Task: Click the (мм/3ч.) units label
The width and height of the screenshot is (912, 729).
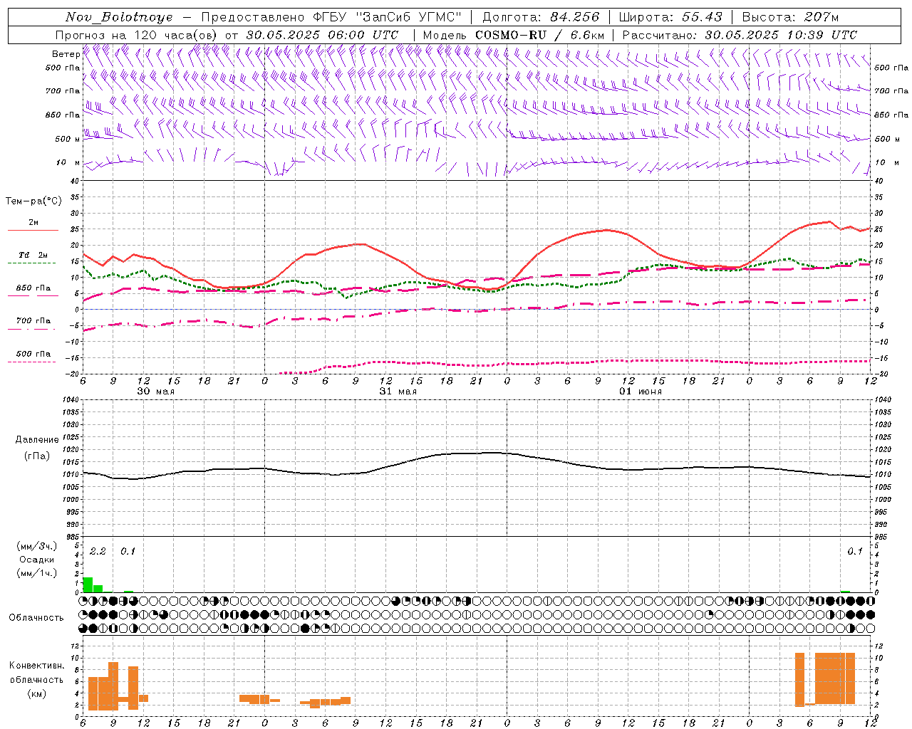Action: [x=37, y=547]
